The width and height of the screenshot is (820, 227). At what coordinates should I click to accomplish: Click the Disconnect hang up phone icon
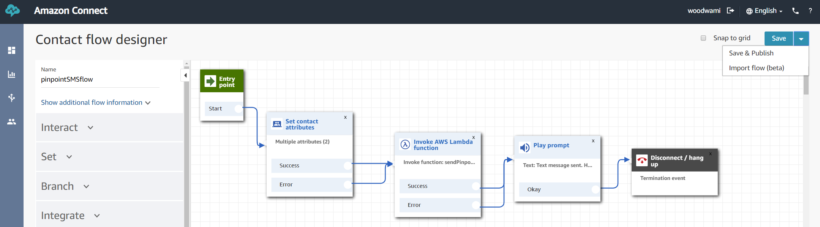(x=642, y=161)
